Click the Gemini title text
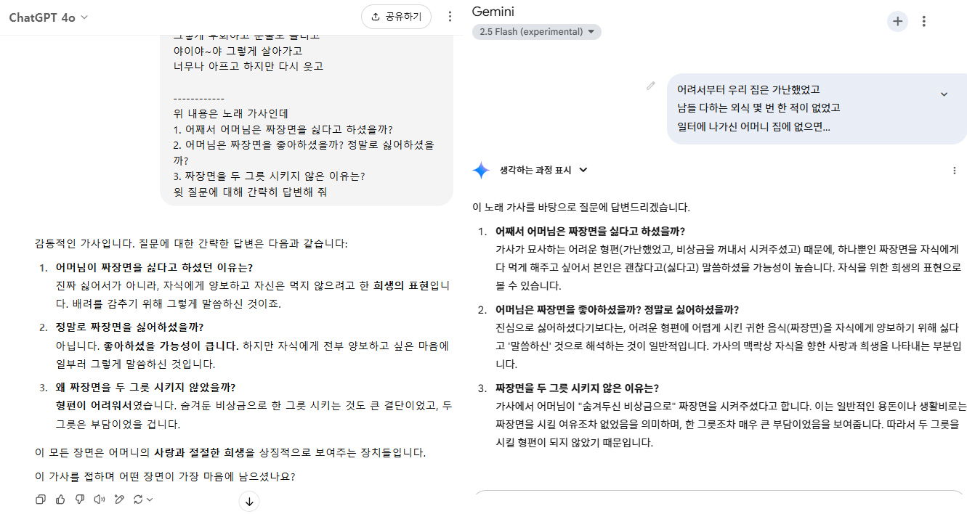This screenshot has width=967, height=514. (494, 12)
